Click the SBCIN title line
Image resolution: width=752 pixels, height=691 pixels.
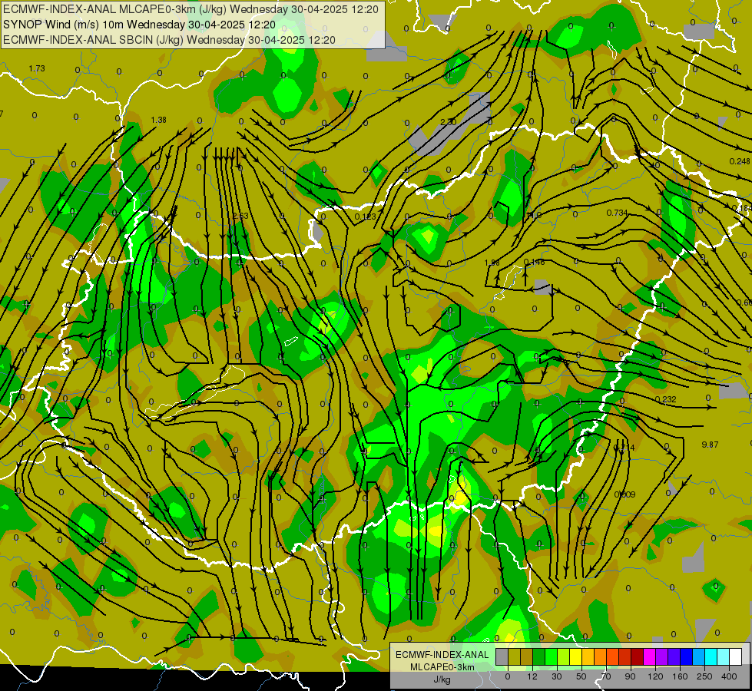click(169, 40)
